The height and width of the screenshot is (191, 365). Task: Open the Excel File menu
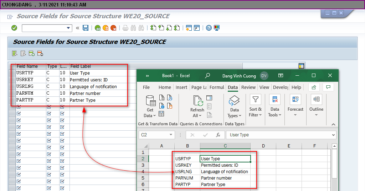tap(146, 87)
